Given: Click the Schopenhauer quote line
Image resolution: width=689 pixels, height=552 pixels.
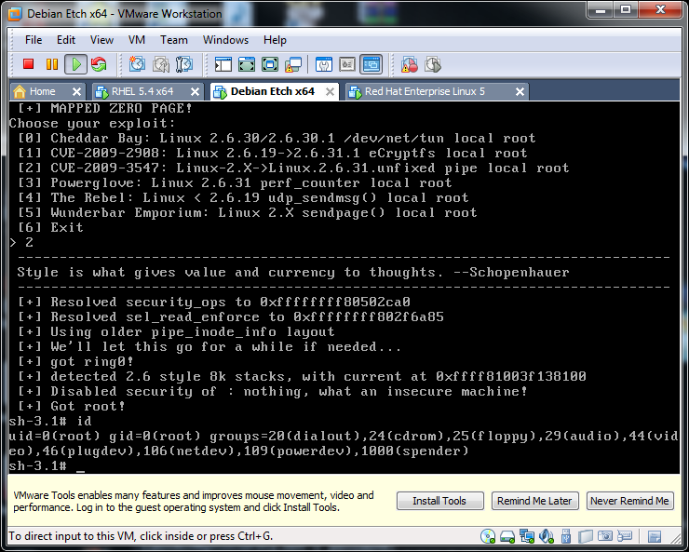Looking at the screenshot, I should (293, 272).
